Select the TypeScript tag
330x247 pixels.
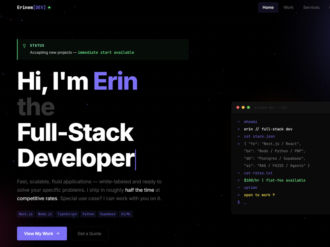click(67, 214)
